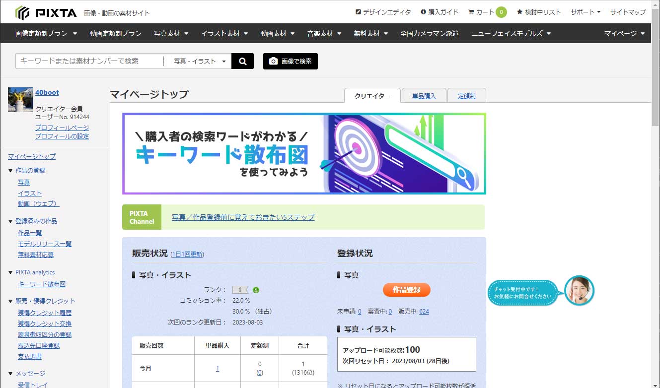Open the shopping cart

487,12
